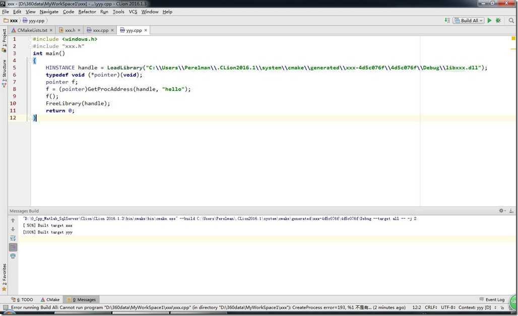Click the '[ 50%] Built target xxx' message
Screen dimensions: 518x316
[47, 225]
